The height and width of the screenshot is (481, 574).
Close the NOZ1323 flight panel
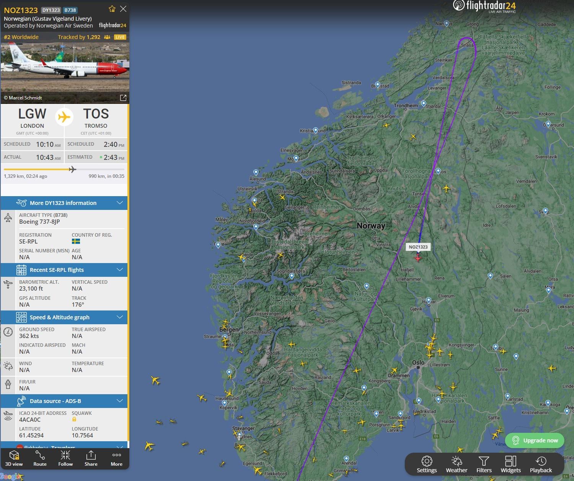point(123,9)
